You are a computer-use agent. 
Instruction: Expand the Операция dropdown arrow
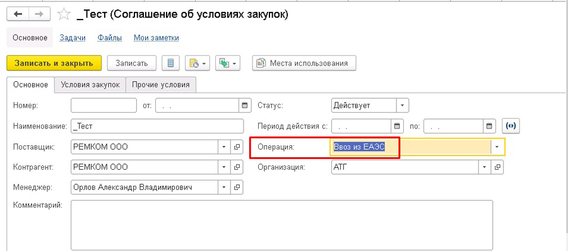click(497, 147)
